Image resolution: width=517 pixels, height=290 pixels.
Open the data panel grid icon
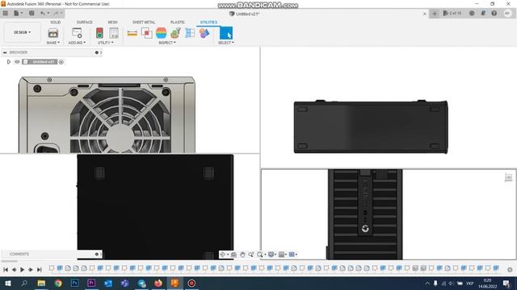coord(6,14)
